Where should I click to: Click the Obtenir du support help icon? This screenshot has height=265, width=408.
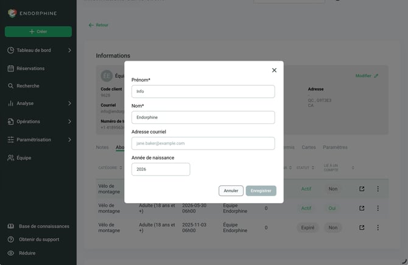(11, 239)
